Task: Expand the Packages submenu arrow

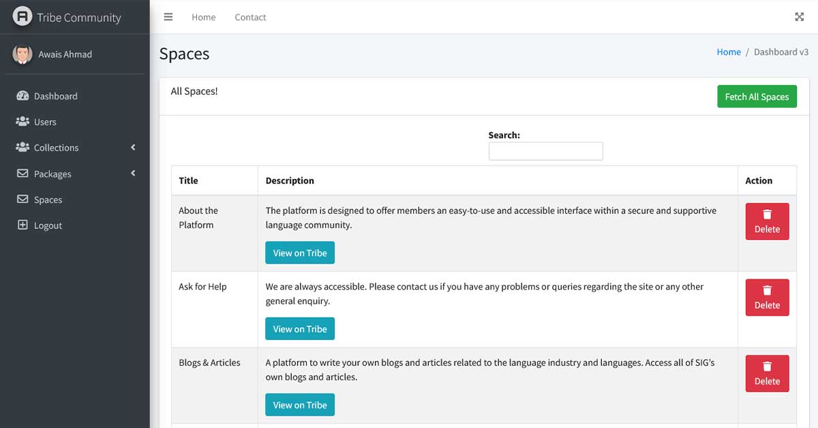Action: pyautogui.click(x=133, y=173)
